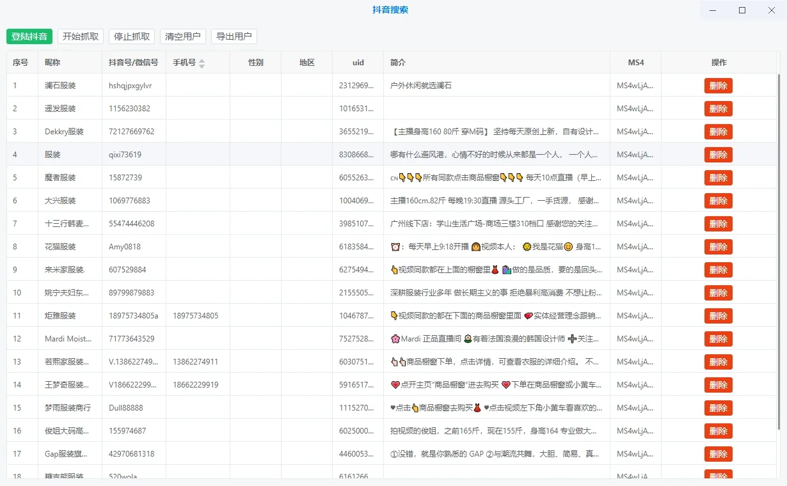Screen dimensions: 787x486
Task: Click the 地区 column header
Action: coord(306,63)
